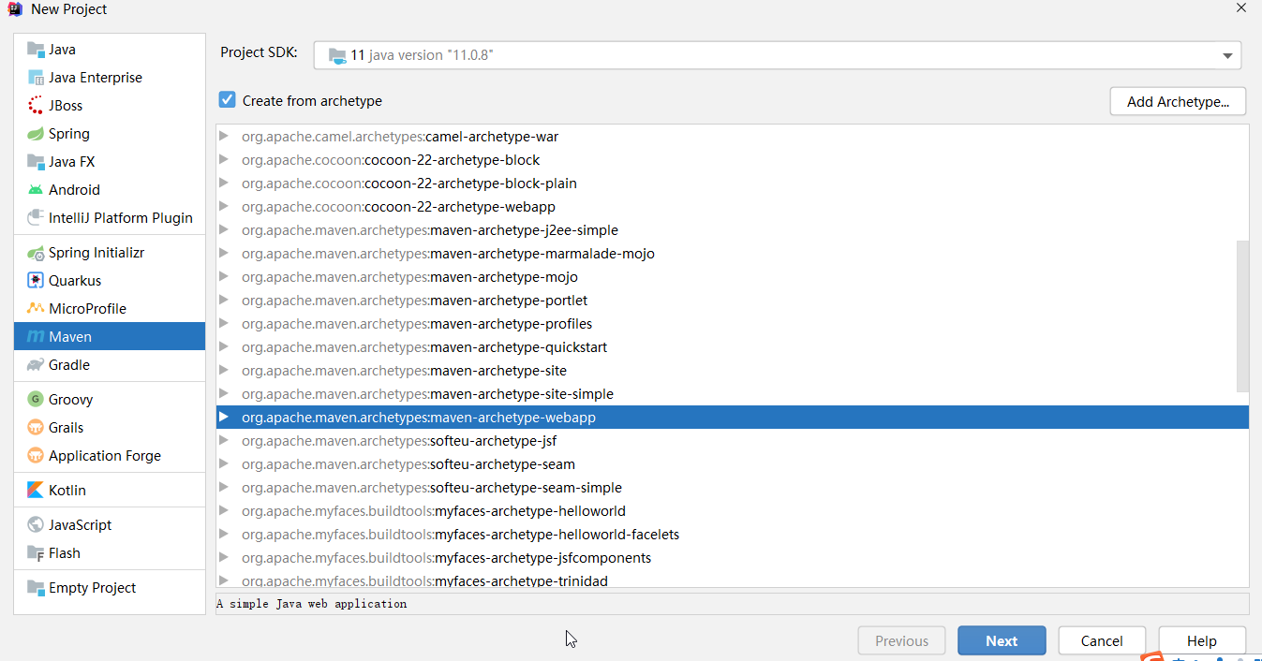Pick the Application Forge icon
This screenshot has height=661, width=1262.
(36, 456)
